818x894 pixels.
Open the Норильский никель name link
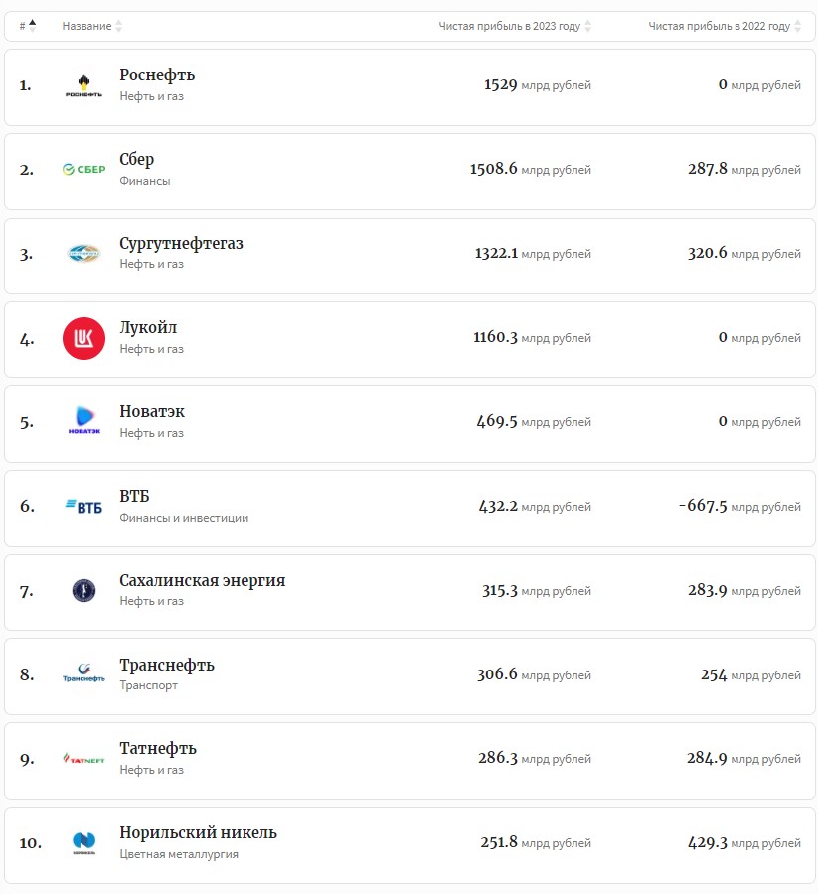(198, 833)
